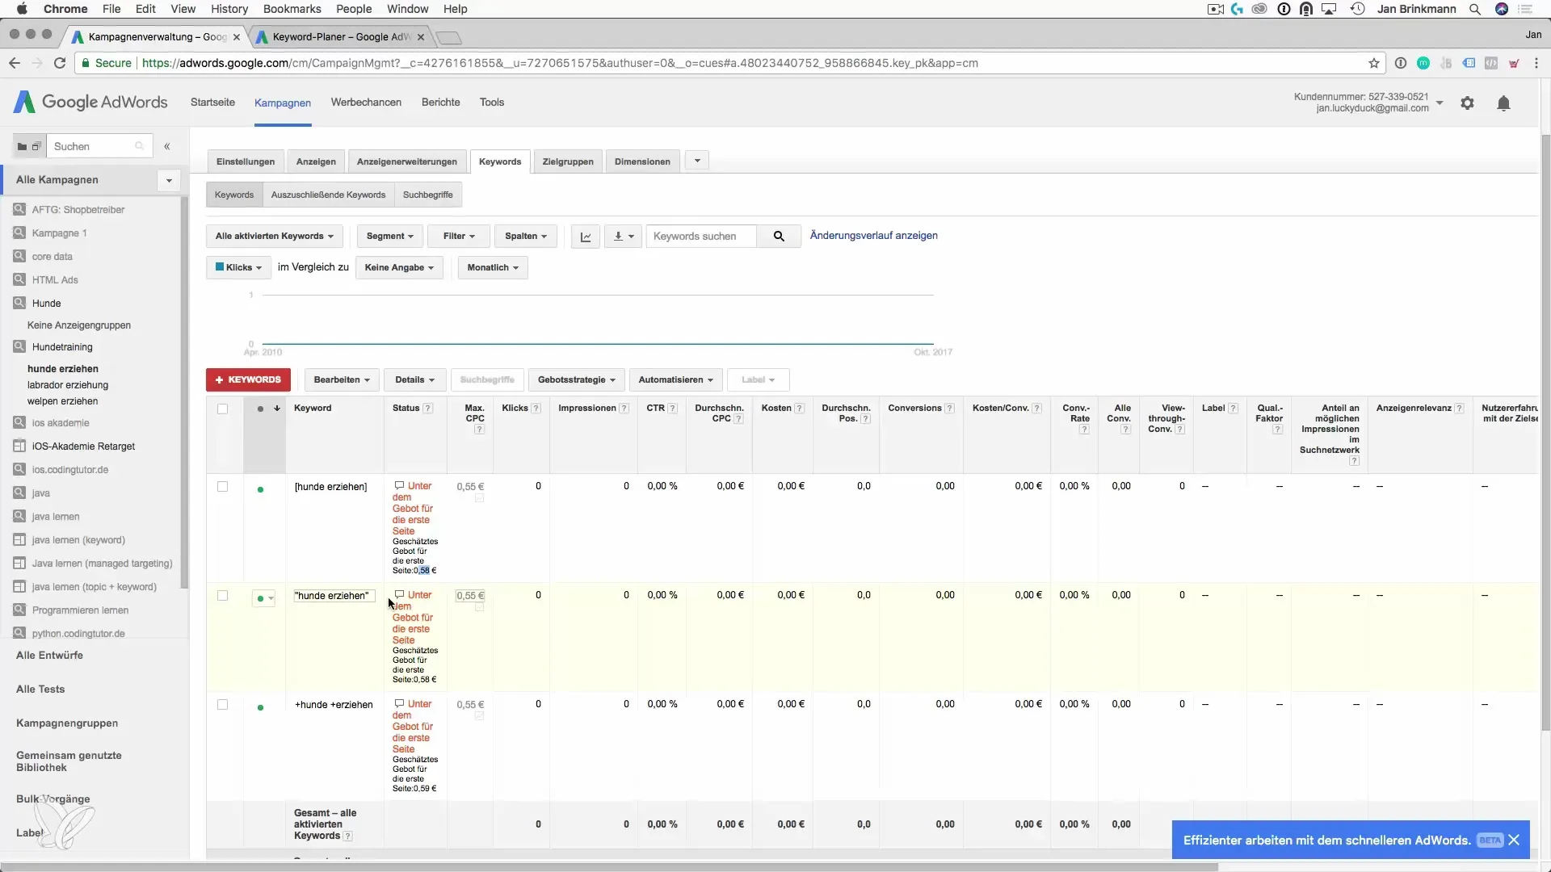
Task: Open the more-tabs dropdown arrow
Action: 697,161
